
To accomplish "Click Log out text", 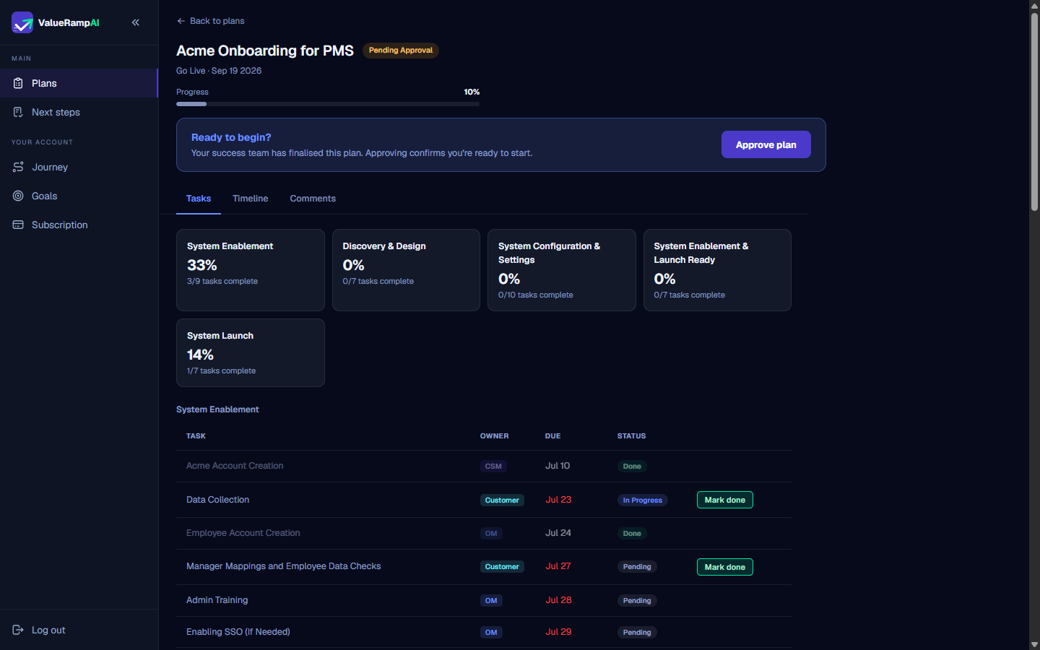I will pyautogui.click(x=48, y=630).
